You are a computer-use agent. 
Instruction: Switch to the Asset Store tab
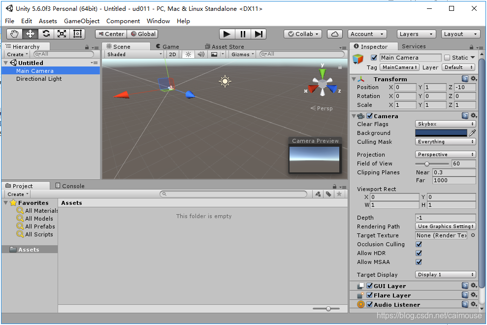tap(224, 47)
